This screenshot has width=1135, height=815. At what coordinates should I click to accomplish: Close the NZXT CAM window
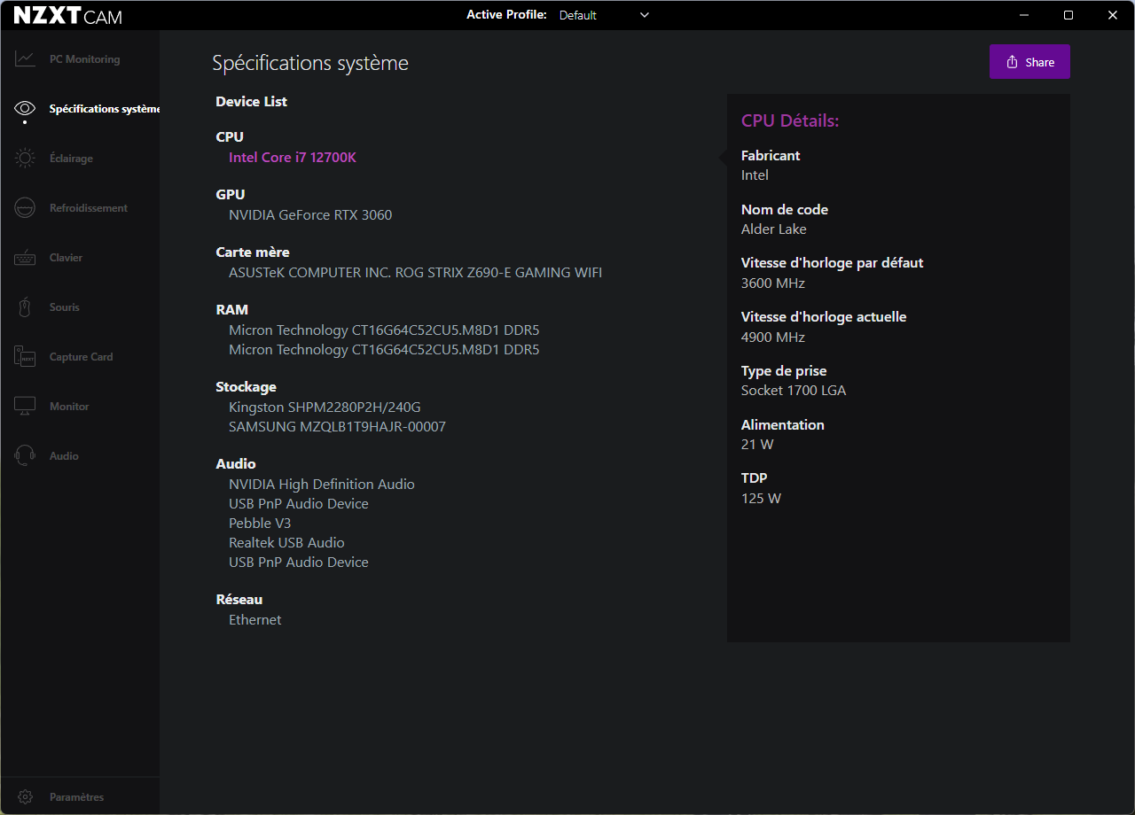(1113, 15)
